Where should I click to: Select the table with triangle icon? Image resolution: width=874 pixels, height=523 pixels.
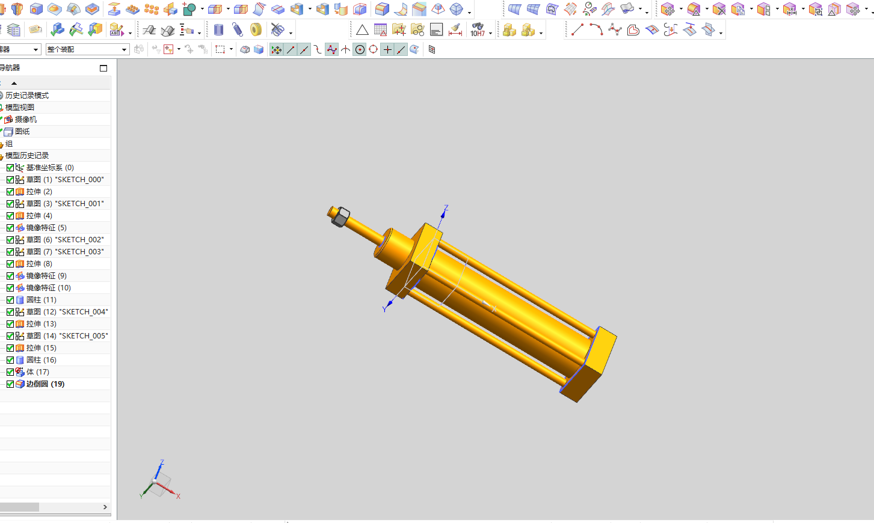pyautogui.click(x=381, y=29)
